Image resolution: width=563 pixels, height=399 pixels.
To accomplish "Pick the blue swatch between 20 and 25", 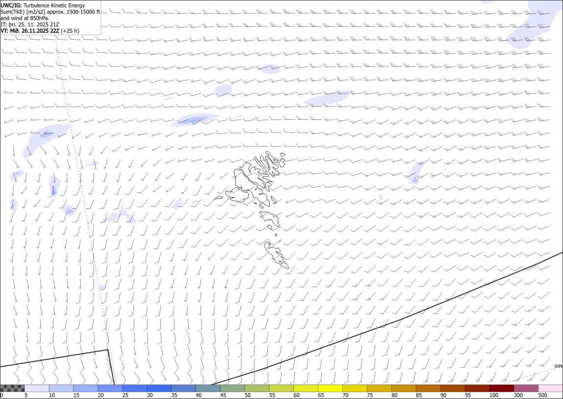I will tap(110, 388).
